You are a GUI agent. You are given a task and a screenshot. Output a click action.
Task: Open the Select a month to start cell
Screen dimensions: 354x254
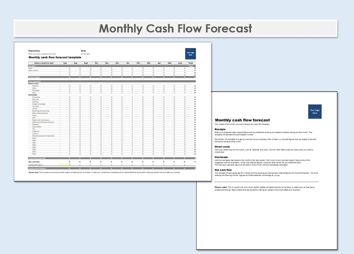click(44, 63)
